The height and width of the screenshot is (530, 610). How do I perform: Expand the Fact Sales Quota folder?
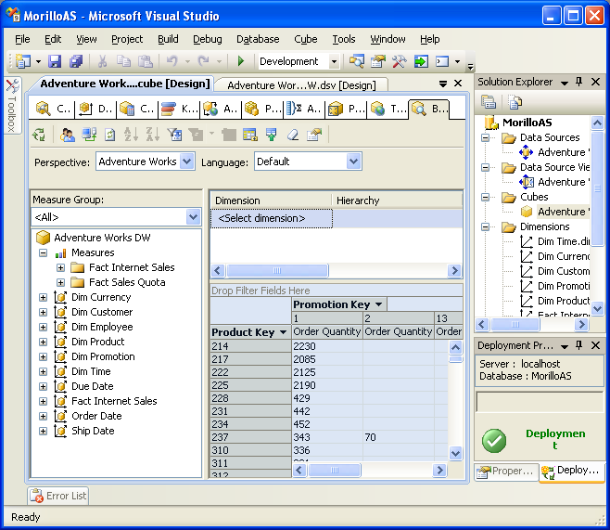(60, 282)
